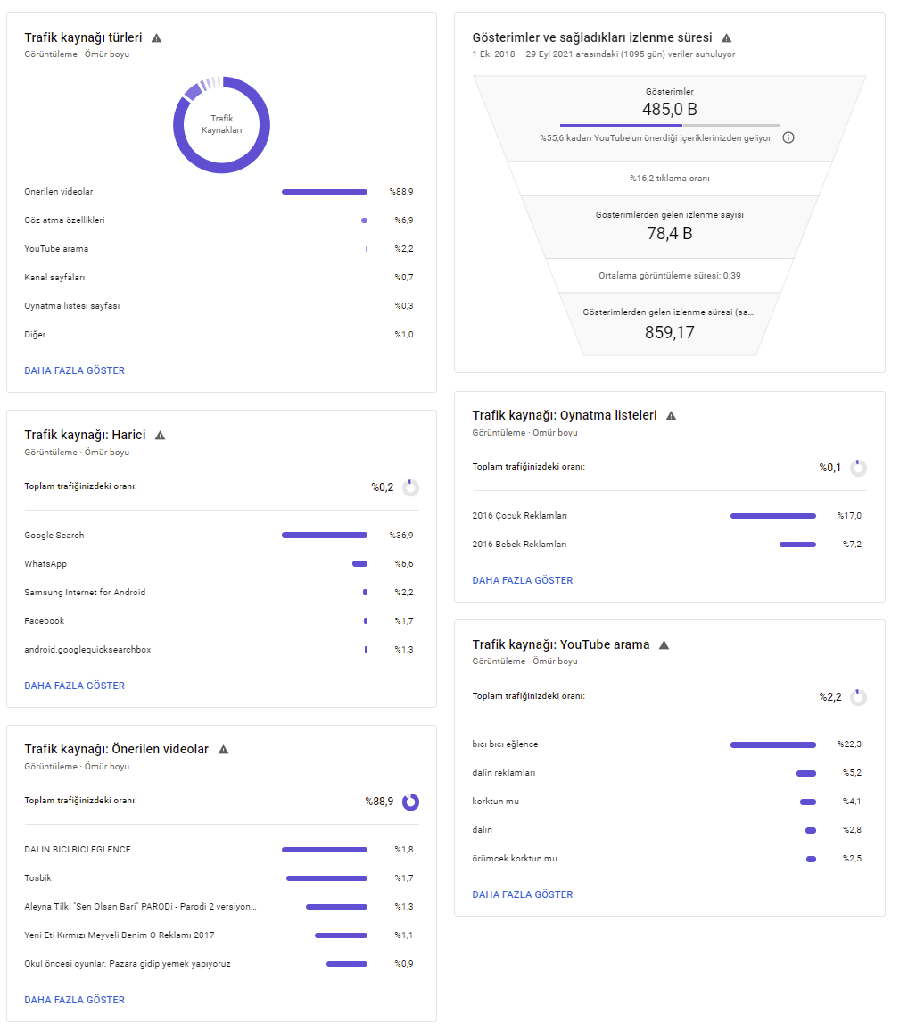The width and height of the screenshot is (916, 1031).
Task: Show more in Oynatma listeleri card
Action: coord(523,580)
